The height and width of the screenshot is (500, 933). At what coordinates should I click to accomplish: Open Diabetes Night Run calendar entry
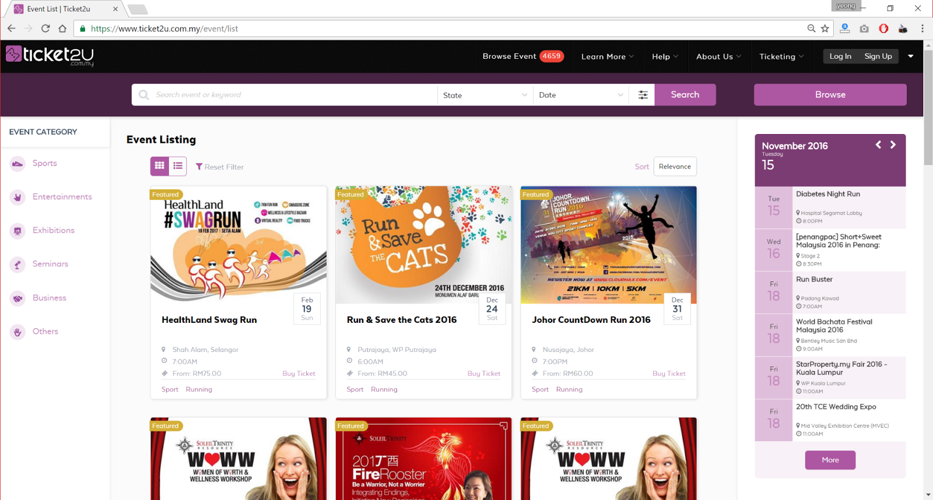click(830, 207)
